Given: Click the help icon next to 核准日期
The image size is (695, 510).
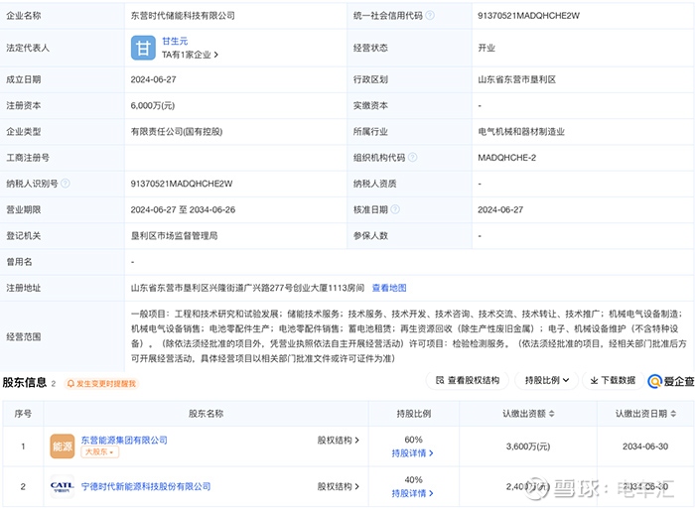Looking at the screenshot, I should coord(395,209).
